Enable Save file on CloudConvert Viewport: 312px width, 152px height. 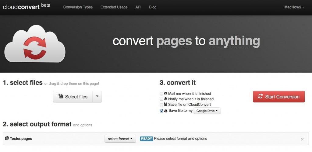coord(161,105)
